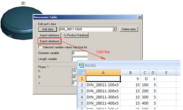The image size is (183, 110).
Task: Click the Delete data button
Action: [129, 29]
